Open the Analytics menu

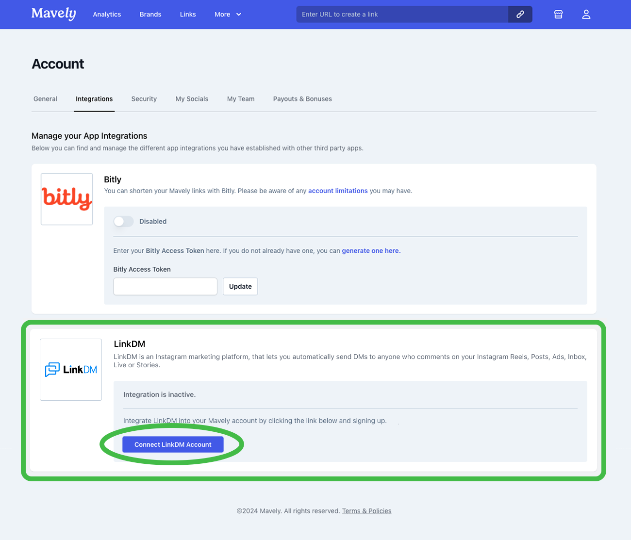pyautogui.click(x=107, y=15)
